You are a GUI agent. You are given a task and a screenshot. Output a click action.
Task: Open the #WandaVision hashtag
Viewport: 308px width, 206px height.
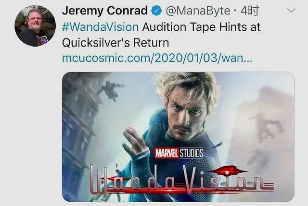tap(100, 27)
